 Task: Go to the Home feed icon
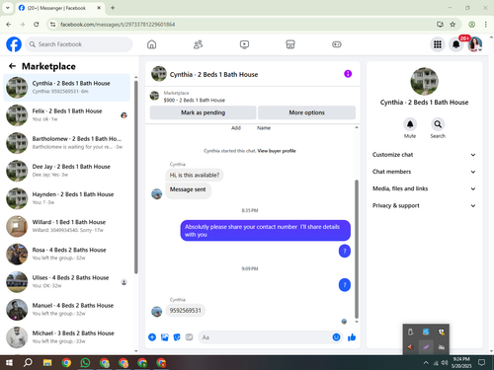[151, 44]
